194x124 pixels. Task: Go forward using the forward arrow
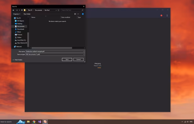pos(17,10)
